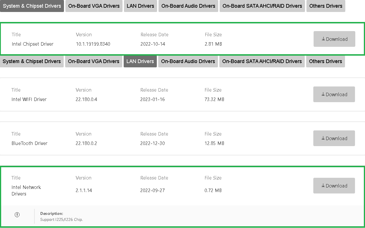Click release date "2023-01-16"

[153, 99]
